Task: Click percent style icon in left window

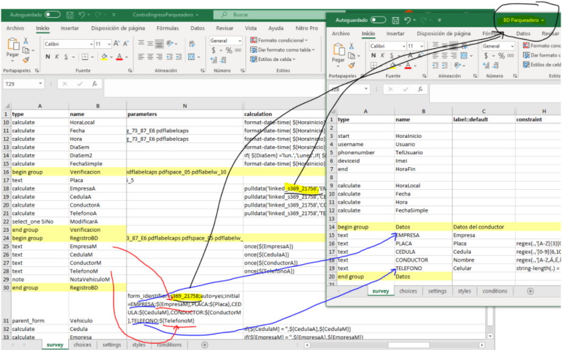Action: [x=229, y=50]
